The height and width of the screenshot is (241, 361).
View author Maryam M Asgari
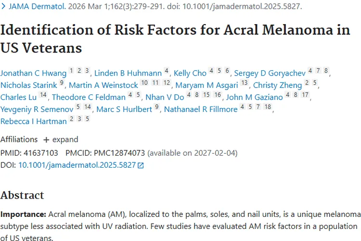tap(206, 85)
